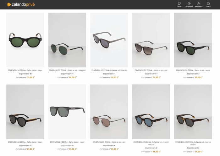220x156 pixels.
Task: Open the Mi cuenta account icon
Action: tap(199, 5)
